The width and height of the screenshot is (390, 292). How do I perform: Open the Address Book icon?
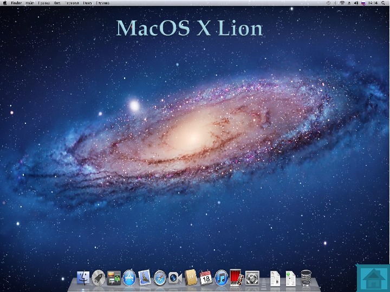click(191, 277)
